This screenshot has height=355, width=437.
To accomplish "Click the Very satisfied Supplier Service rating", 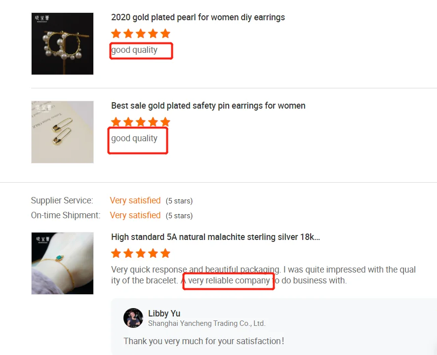I will (135, 200).
